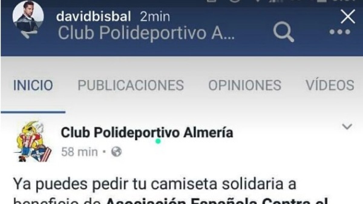This screenshot has height=204, width=363.
Task: Tap the 58 min post timestamp
Action: pyautogui.click(x=80, y=152)
